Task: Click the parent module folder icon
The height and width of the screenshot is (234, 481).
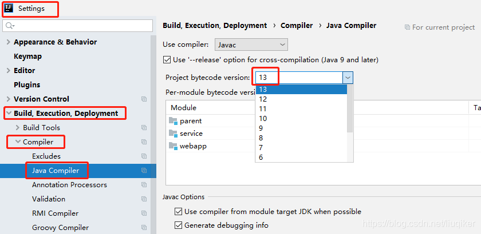Action: pos(174,121)
